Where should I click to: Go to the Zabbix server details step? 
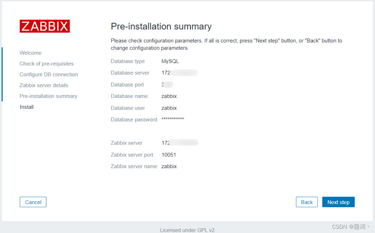(x=44, y=85)
